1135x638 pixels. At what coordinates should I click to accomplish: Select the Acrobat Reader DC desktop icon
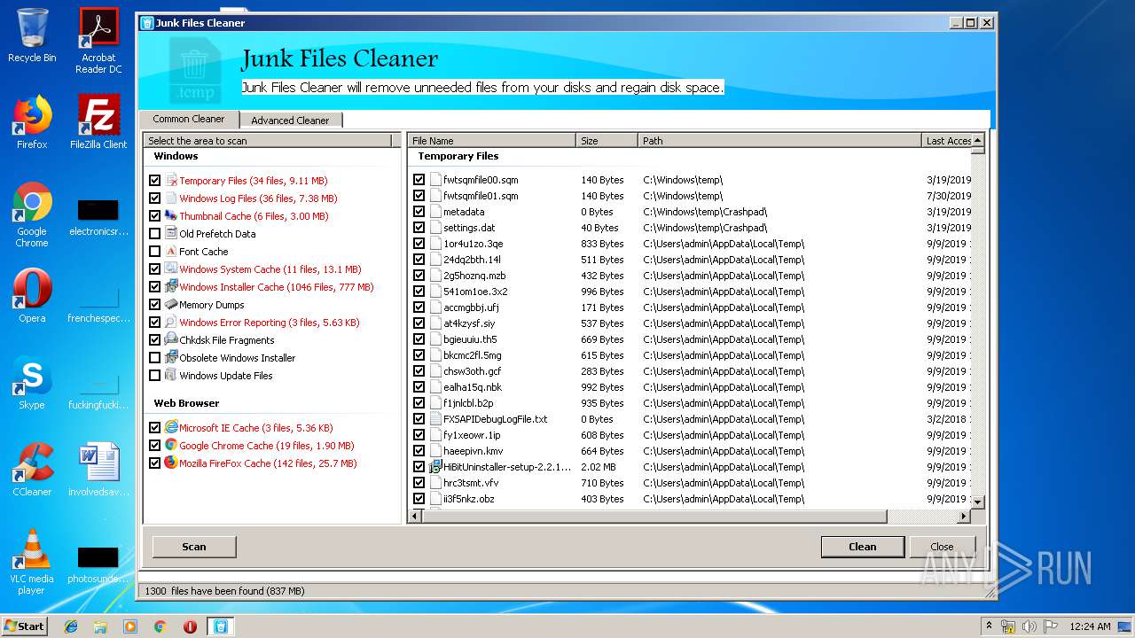coord(98,41)
